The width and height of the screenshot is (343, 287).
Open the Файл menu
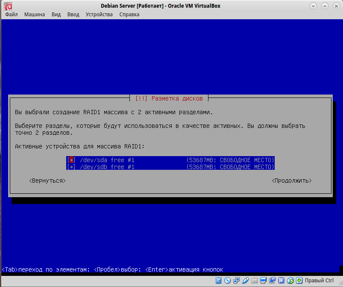click(12, 15)
